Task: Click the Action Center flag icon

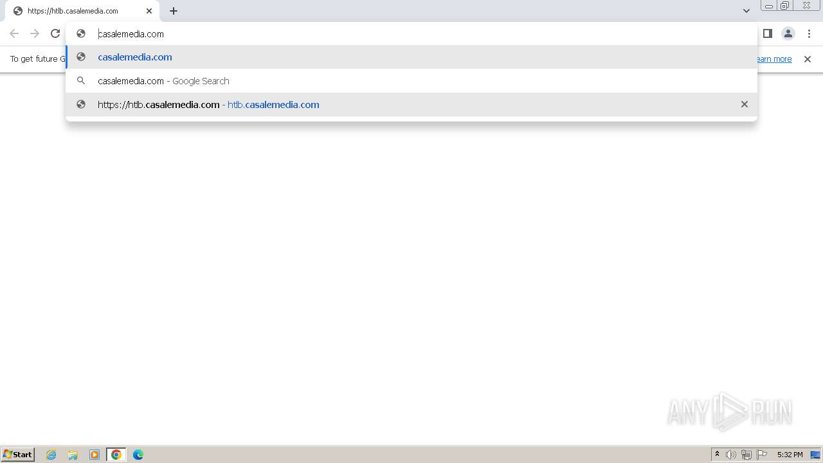Action: [x=762, y=455]
